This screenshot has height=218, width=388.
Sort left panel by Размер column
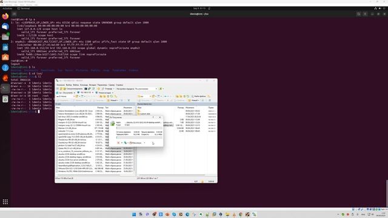coord(100,108)
